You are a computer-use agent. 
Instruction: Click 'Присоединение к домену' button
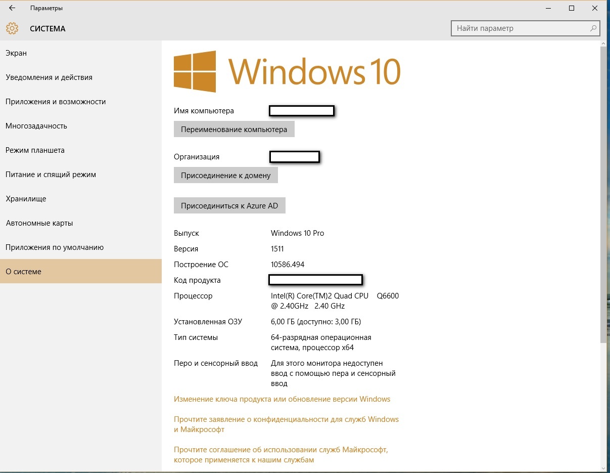[225, 176]
